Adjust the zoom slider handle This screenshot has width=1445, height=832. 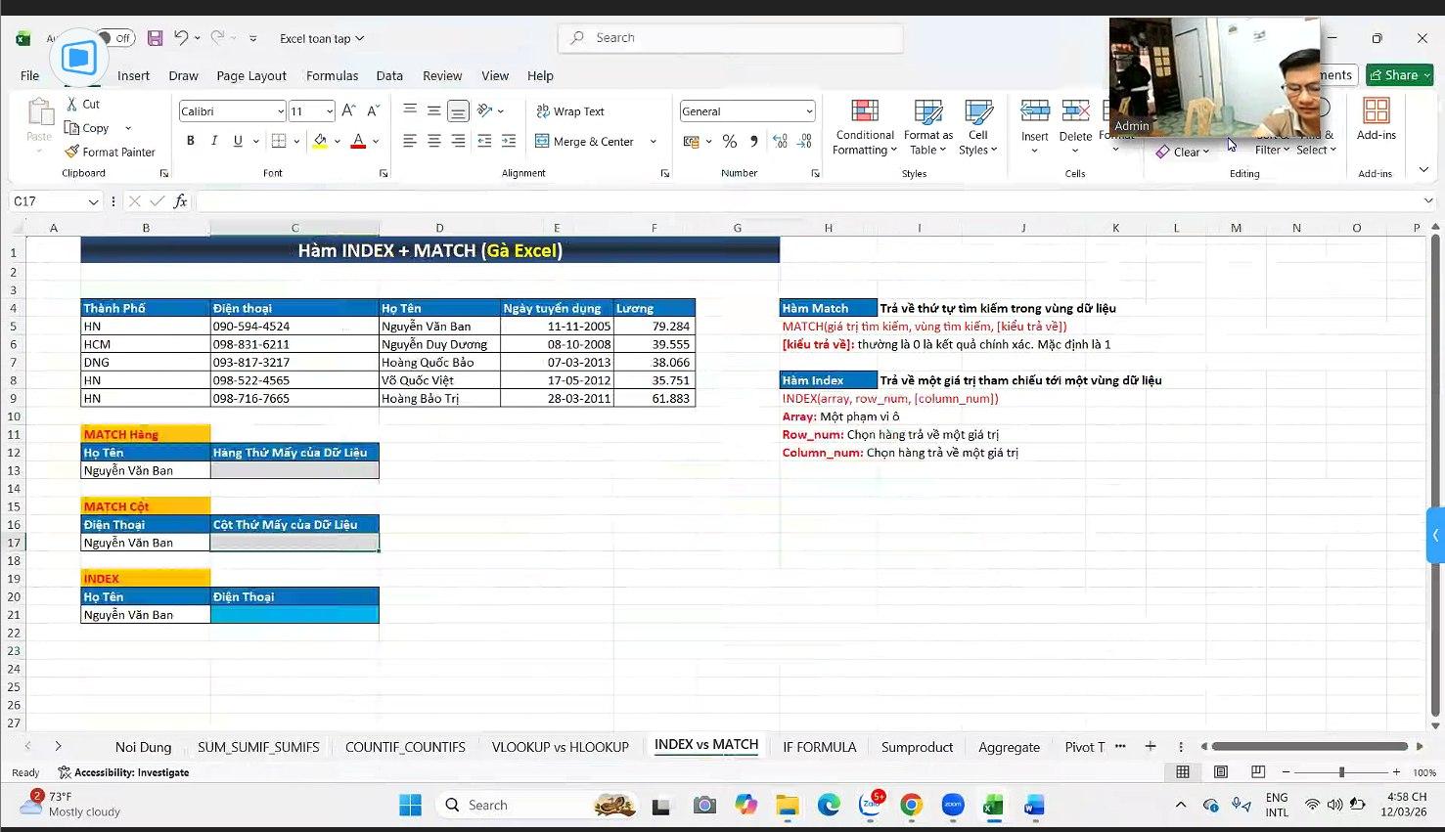tap(1341, 772)
